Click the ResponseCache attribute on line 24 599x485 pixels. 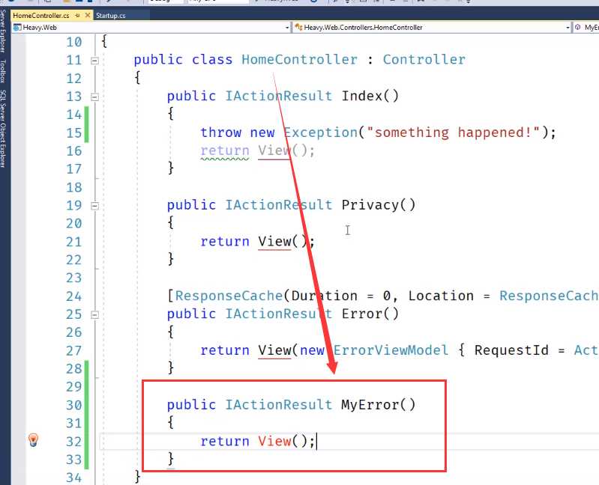[229, 296]
